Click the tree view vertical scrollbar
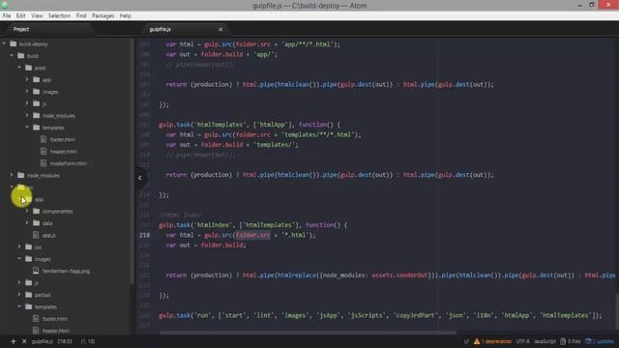The height and width of the screenshot is (348, 619). click(132, 161)
